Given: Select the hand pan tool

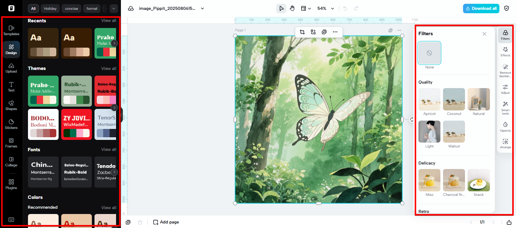Looking at the screenshot, I should [x=292, y=8].
